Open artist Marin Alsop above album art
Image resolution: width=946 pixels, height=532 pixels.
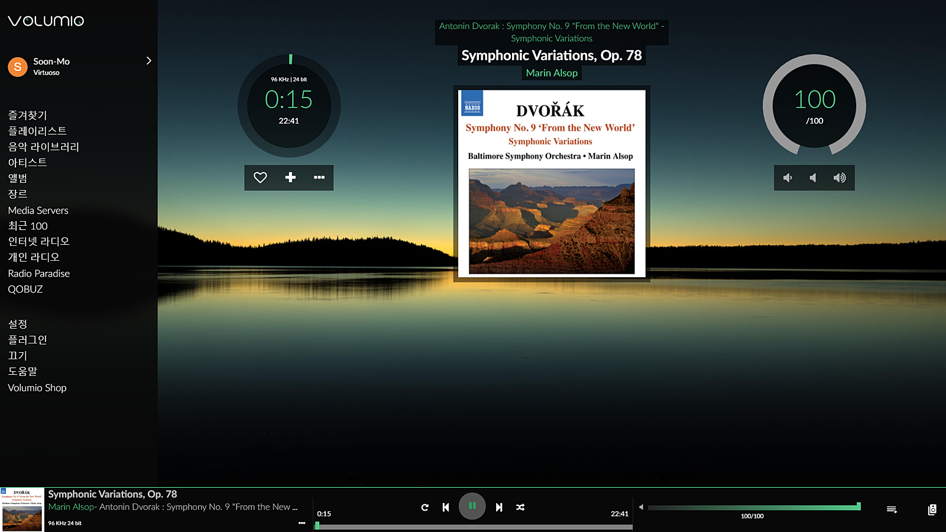click(552, 73)
